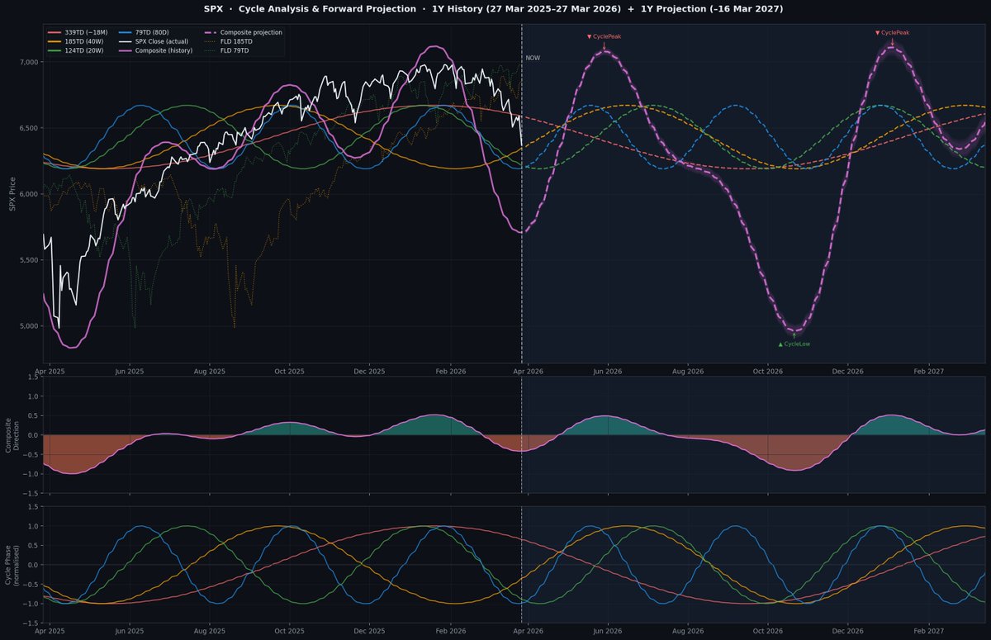Click Dec 2025 under the main price chart
This screenshot has height=640, width=991.
370,372
